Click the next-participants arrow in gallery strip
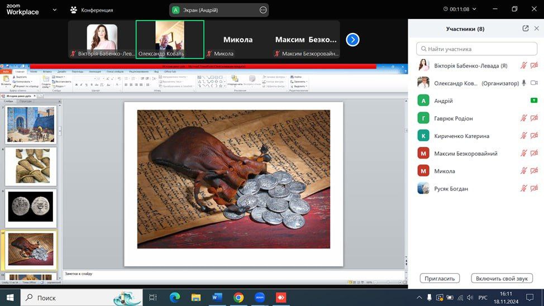Viewport: 544px width, 306px height. click(352, 40)
